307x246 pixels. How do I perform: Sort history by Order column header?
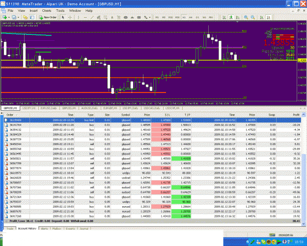click(17, 115)
